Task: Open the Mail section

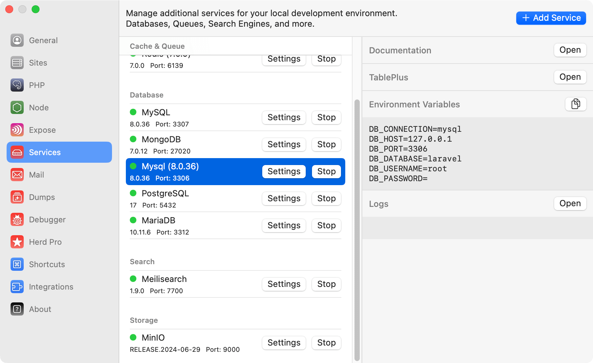Action: click(x=36, y=175)
